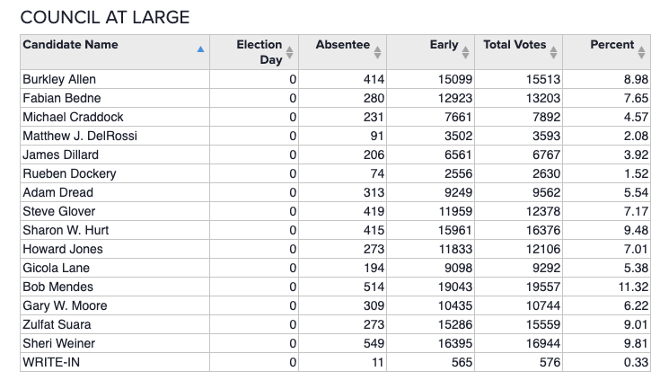Screen dimensions: 660x380
Task: Click the Percent column sort arrows
Action: [x=641, y=51]
